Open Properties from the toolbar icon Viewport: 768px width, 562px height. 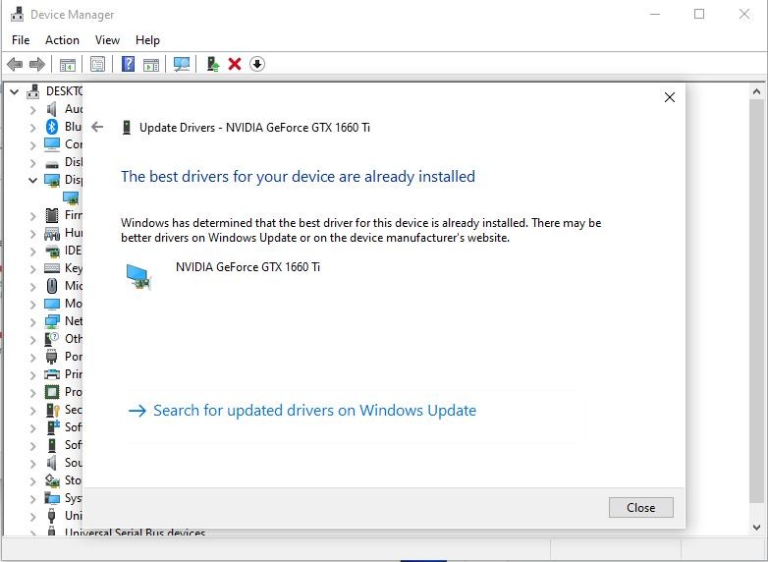[x=97, y=64]
